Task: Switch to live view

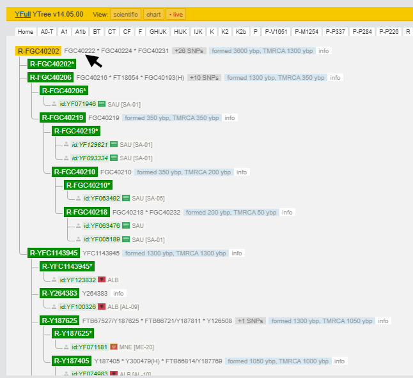Action: click(x=176, y=15)
